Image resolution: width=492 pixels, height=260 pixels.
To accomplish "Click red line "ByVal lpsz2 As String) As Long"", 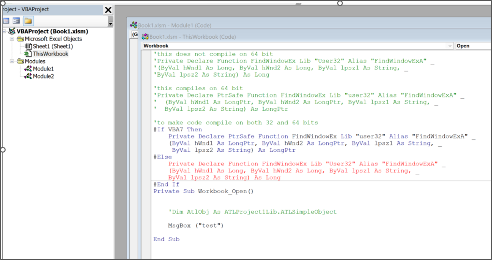I will click(x=224, y=177).
